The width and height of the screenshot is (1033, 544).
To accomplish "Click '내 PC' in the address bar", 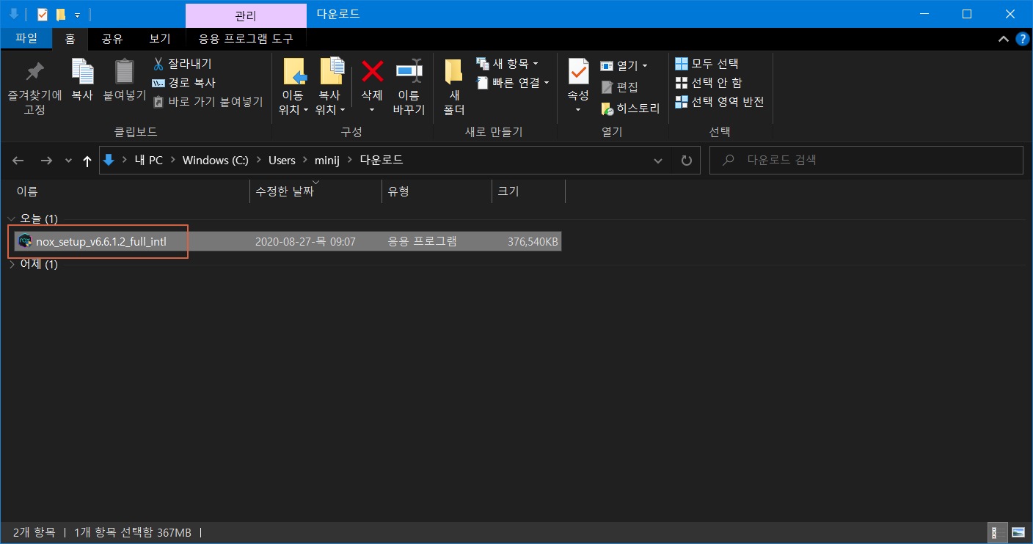I will click(149, 160).
